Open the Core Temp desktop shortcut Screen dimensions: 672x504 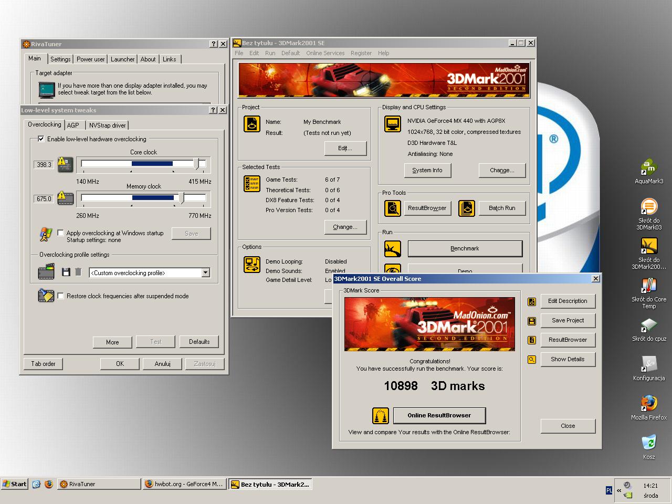tap(649, 293)
